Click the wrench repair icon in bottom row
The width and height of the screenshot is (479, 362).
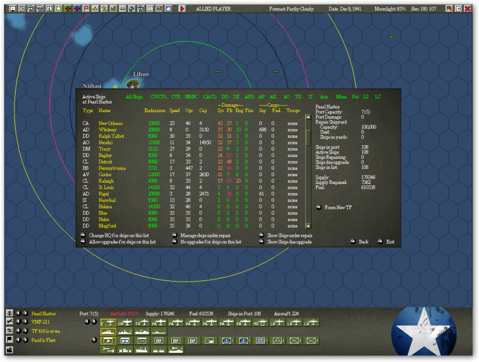(108, 350)
